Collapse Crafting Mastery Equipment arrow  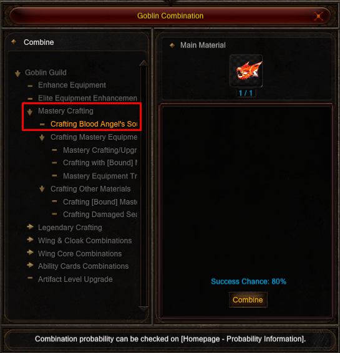click(42, 138)
